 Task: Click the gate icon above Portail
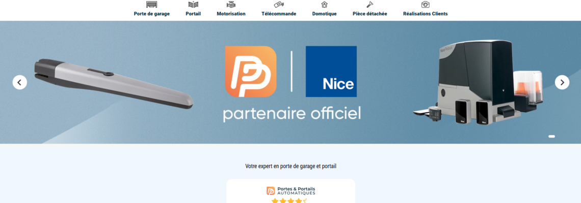193,5
